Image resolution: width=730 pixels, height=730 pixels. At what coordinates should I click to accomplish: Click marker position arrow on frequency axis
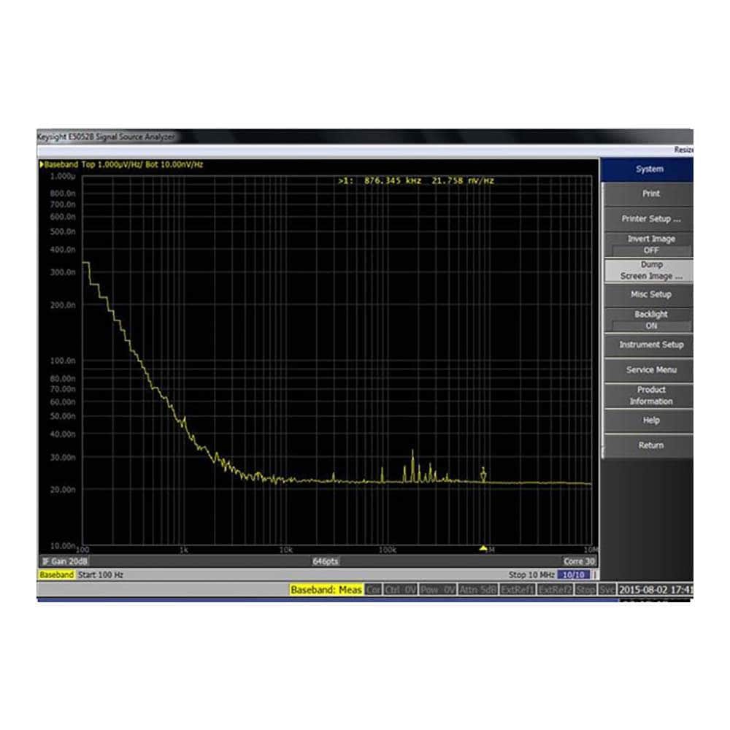click(x=483, y=547)
